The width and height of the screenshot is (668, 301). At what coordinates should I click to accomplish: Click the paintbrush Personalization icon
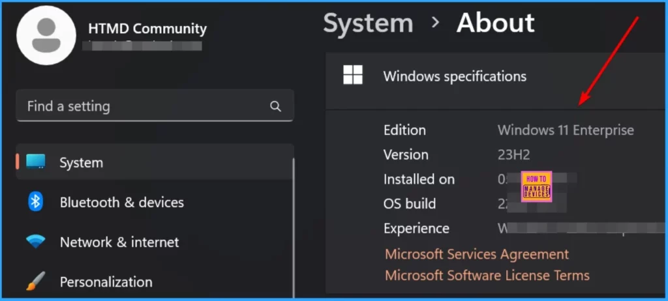click(x=36, y=281)
